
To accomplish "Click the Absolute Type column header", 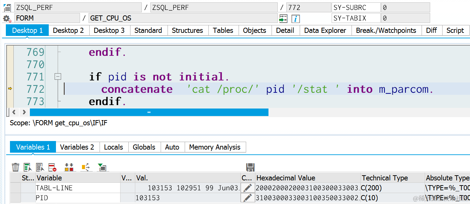I will (447, 178).
